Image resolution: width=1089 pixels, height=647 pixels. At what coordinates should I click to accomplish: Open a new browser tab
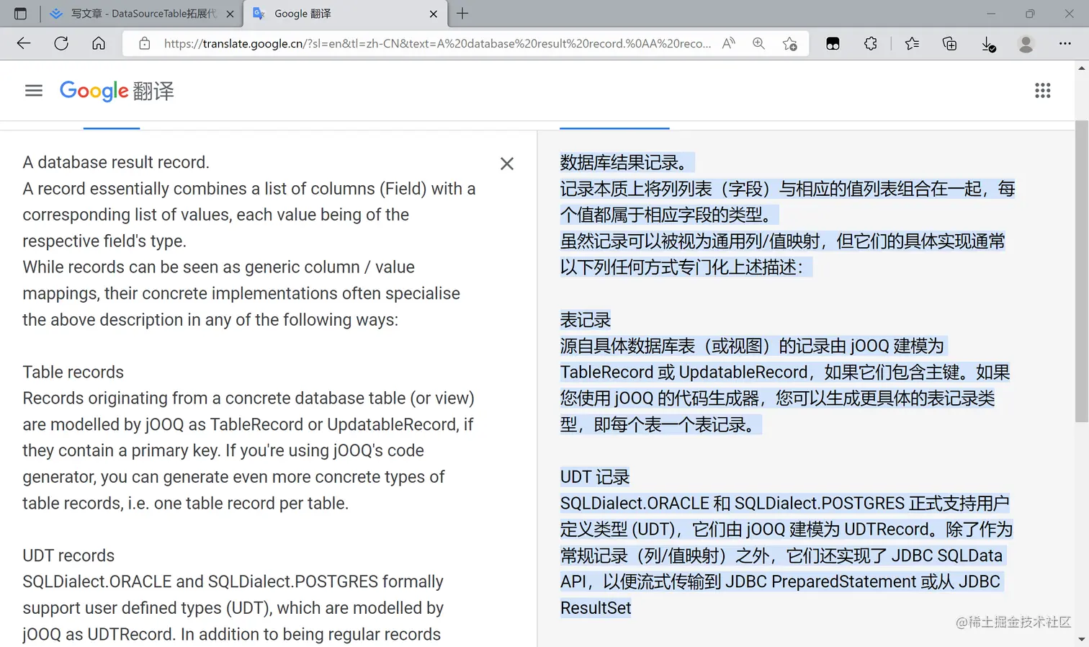tap(462, 14)
